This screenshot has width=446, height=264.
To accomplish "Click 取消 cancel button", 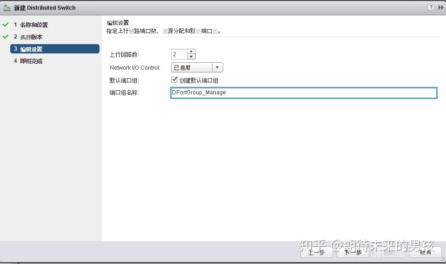I will point(426,252).
